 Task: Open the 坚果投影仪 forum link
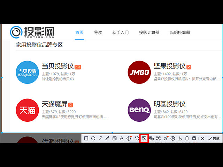(x=170, y=66)
